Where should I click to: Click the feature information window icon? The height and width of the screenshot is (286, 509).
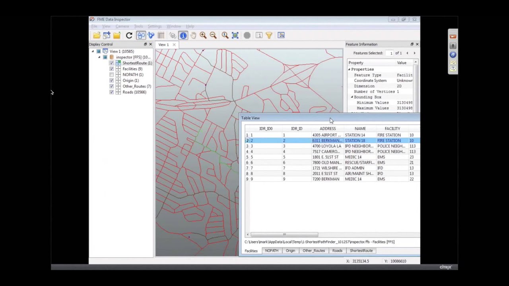(x=259, y=35)
